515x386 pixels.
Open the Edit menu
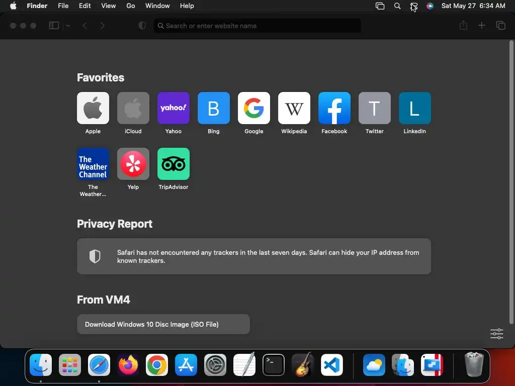(84, 6)
